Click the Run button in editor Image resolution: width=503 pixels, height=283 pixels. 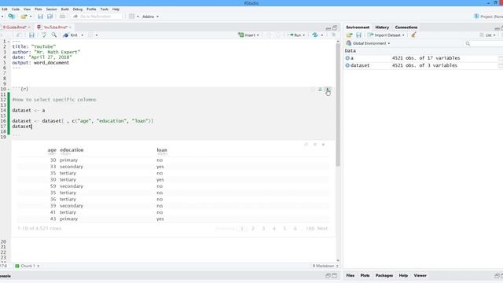(296, 35)
